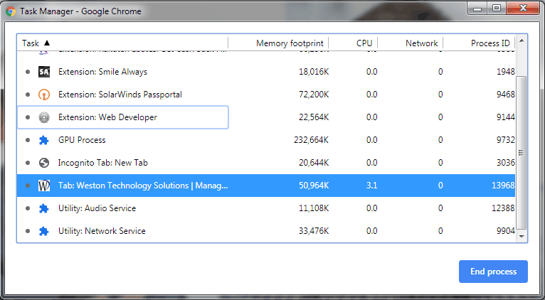Screen dimensions: 545x300
Task: Sort by Network column header
Action: [x=411, y=43]
